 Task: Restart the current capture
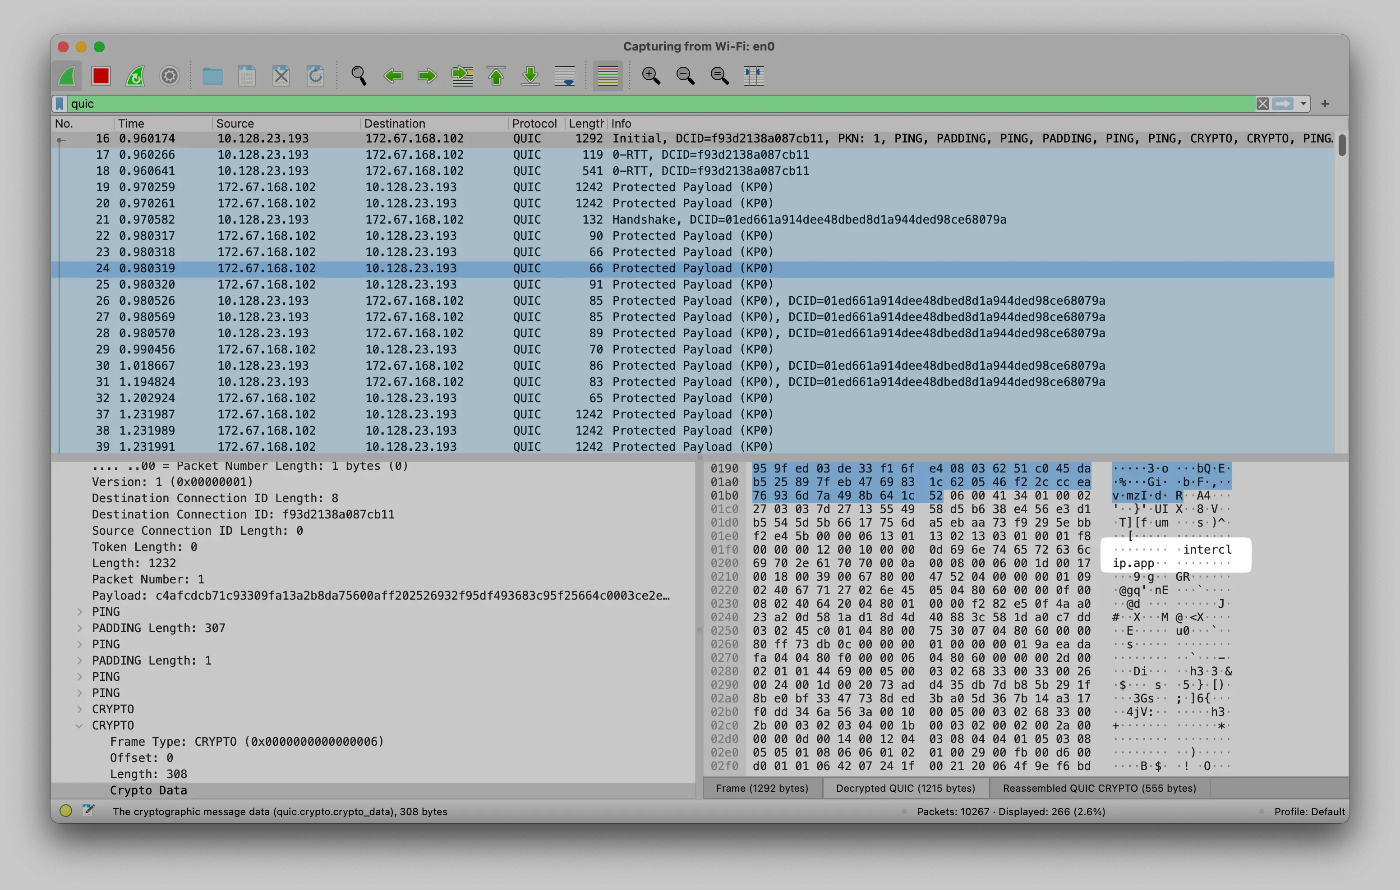[x=135, y=76]
